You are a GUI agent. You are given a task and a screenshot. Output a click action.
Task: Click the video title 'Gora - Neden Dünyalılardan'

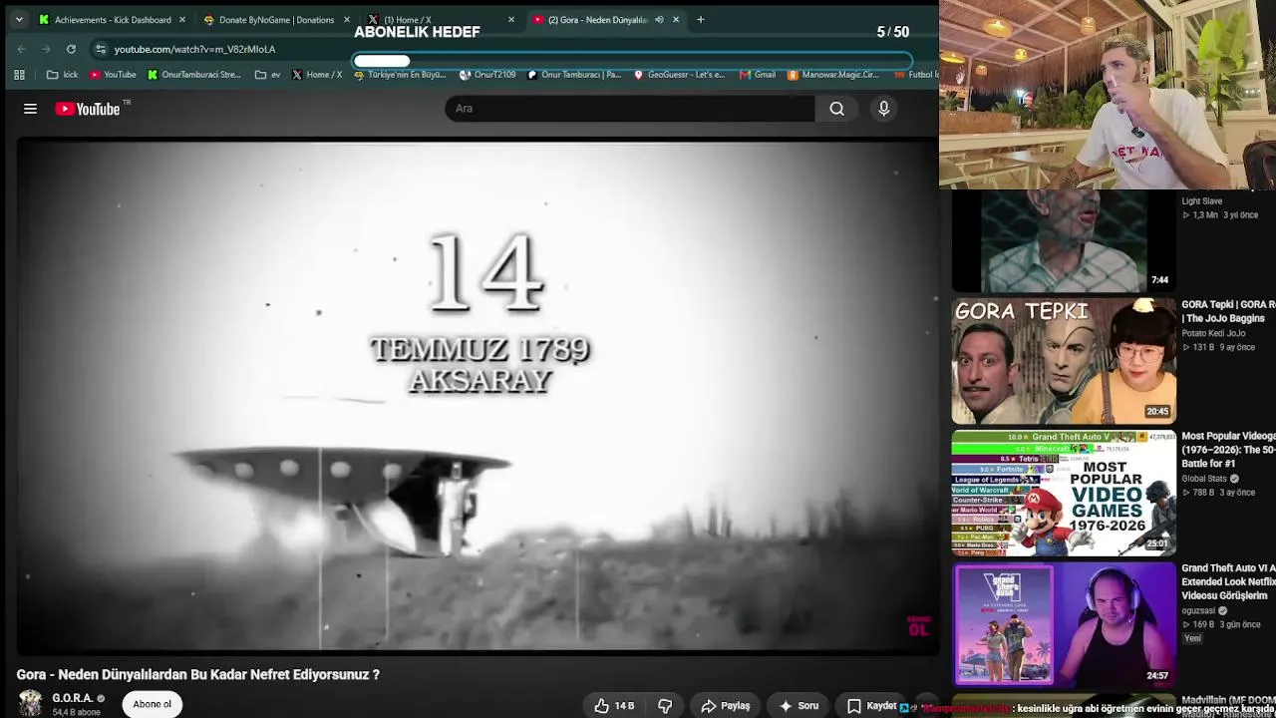197,674
